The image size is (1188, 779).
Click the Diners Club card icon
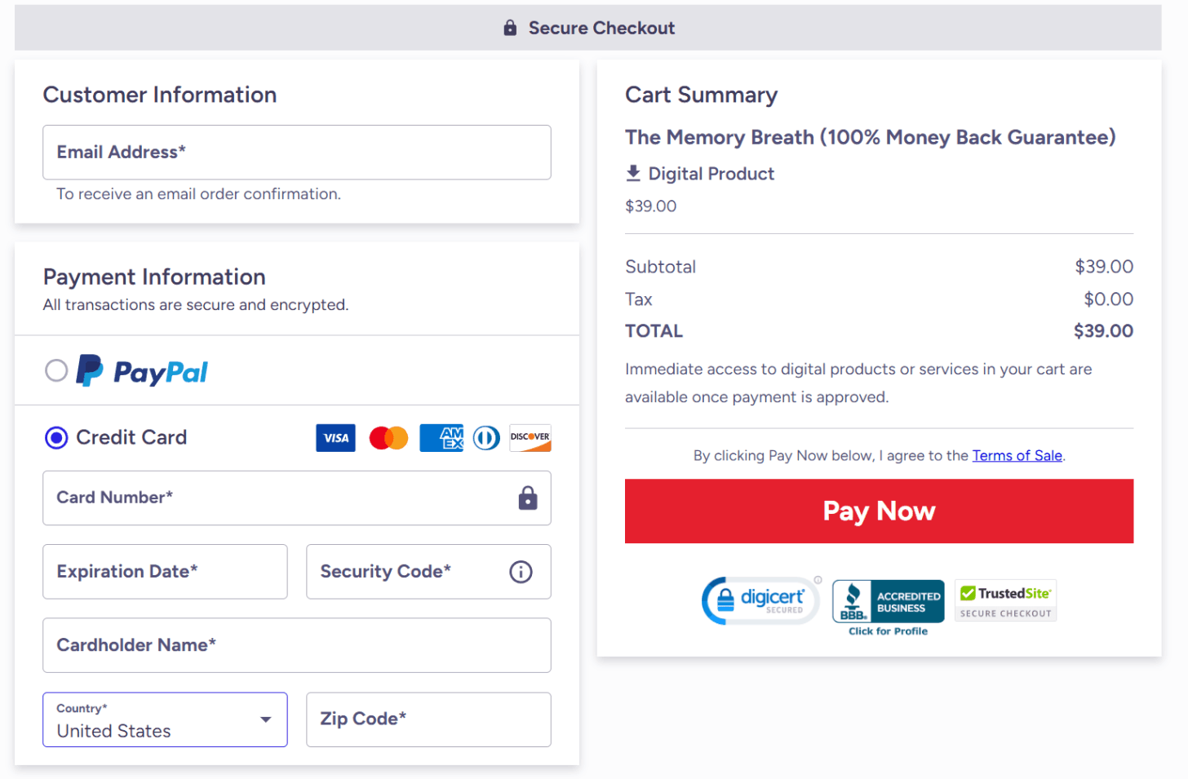[x=485, y=437]
